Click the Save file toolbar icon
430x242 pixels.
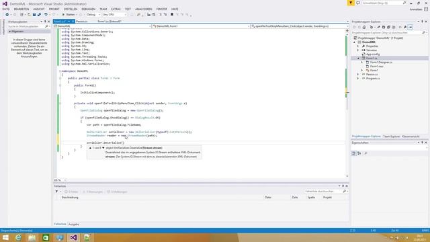[34, 15]
